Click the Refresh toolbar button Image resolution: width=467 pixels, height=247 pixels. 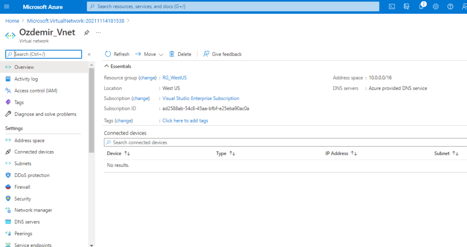[117, 54]
